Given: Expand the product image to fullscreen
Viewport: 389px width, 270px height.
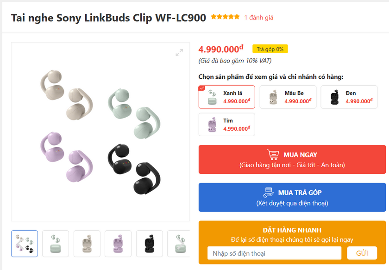Looking at the screenshot, I should click(x=179, y=53).
